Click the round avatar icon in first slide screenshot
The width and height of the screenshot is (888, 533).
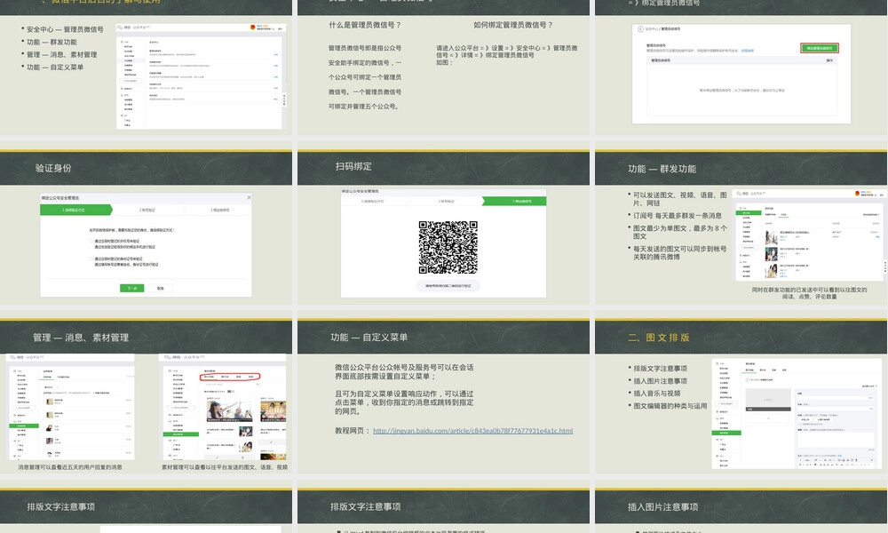tap(252, 28)
